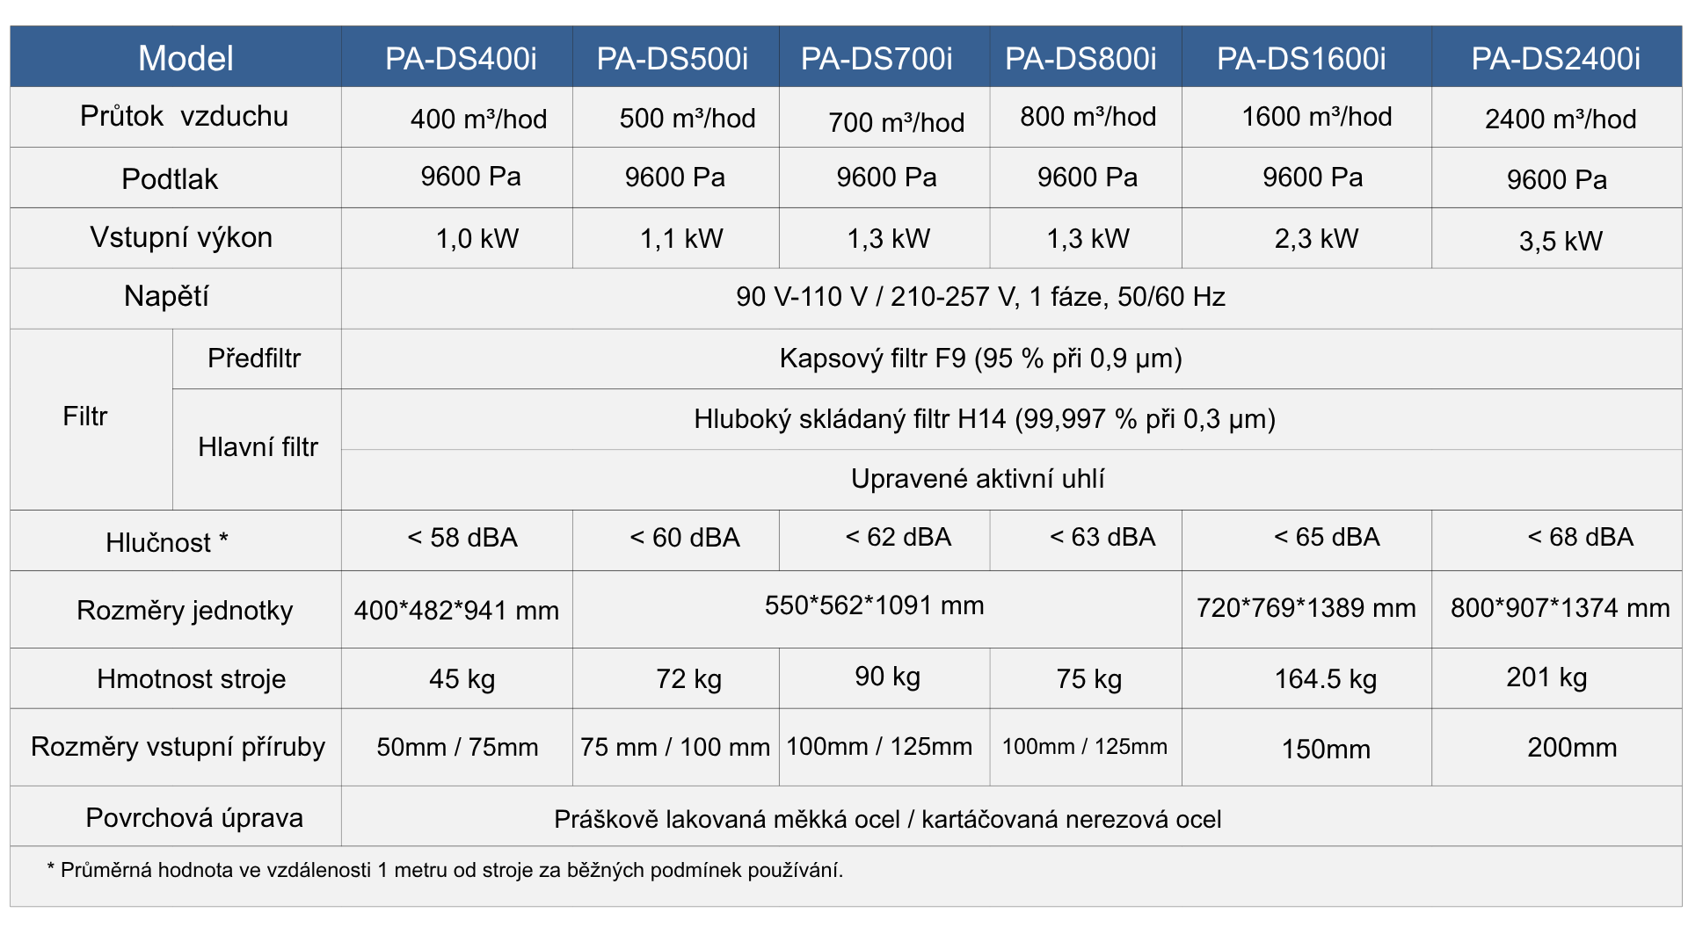1688x949 pixels.
Task: Select the PA-DS2400i column header
Action: [x=1555, y=58]
